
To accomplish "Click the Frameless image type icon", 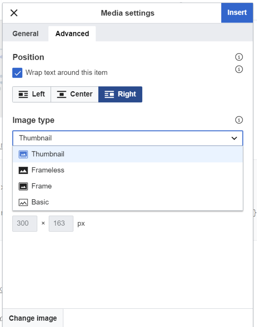I will [x=23, y=170].
